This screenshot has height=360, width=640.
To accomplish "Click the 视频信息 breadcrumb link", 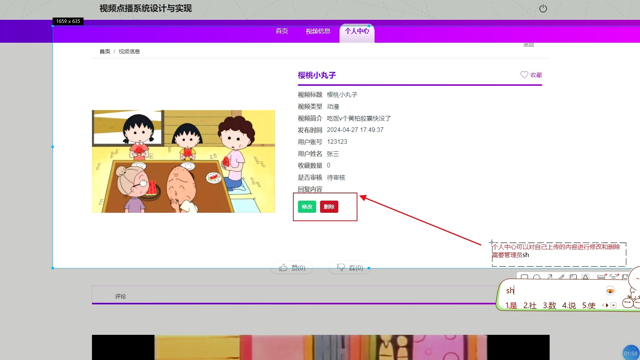I will coord(129,51).
